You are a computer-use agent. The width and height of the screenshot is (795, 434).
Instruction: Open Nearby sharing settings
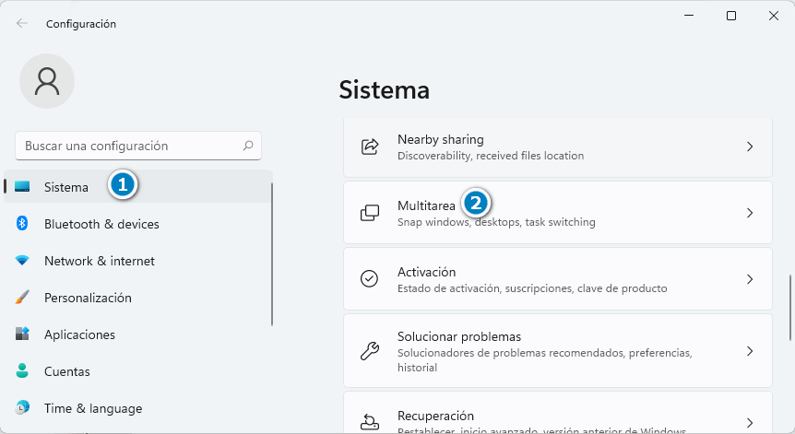click(x=558, y=147)
